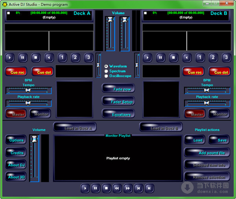236x199 pixels.
Task: Adjust Deck B Tempo slider
Action: click(x=207, y=90)
